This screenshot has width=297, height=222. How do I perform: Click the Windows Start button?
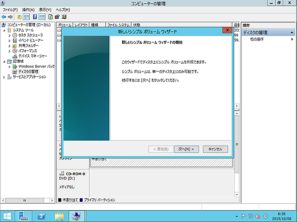pos(7,216)
